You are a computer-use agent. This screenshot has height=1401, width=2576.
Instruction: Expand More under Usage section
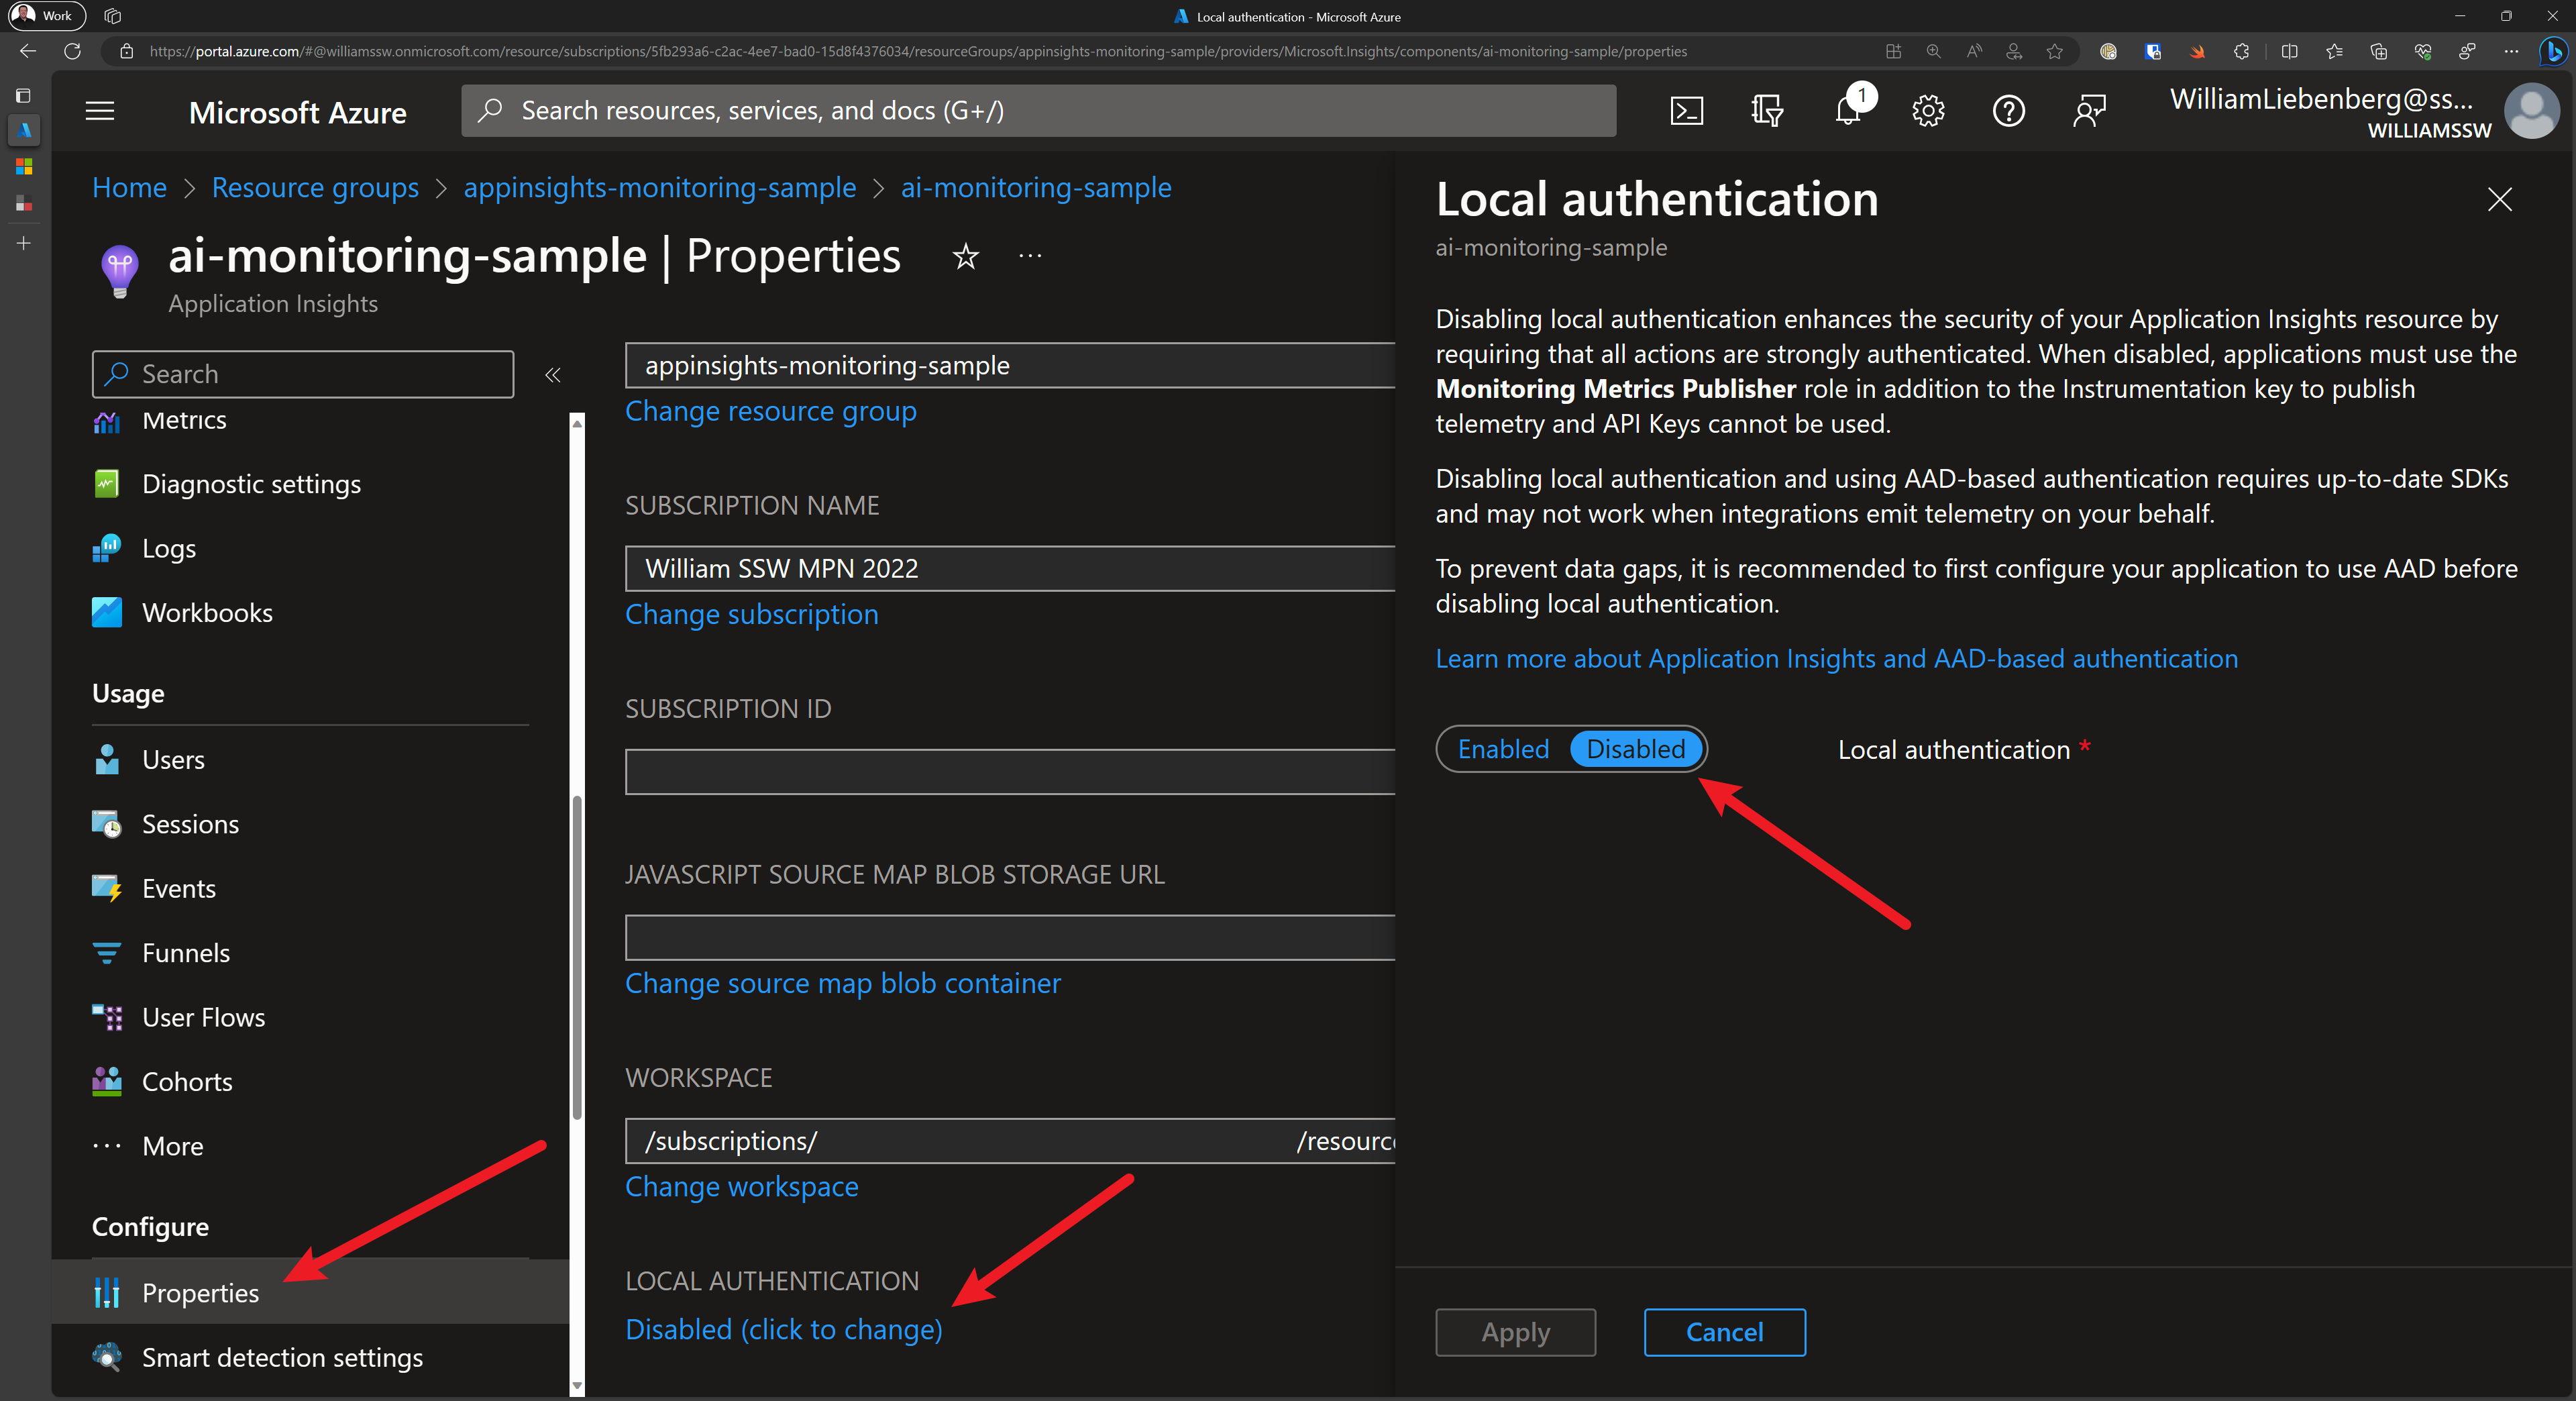pyautogui.click(x=172, y=1146)
